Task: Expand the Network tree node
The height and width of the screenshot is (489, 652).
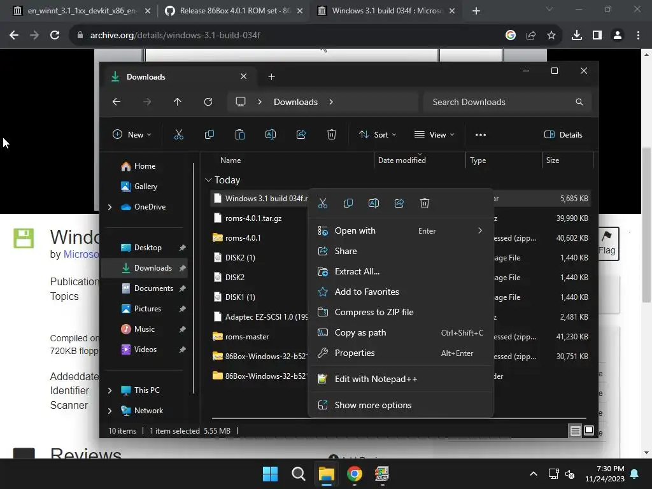Action: 110,411
